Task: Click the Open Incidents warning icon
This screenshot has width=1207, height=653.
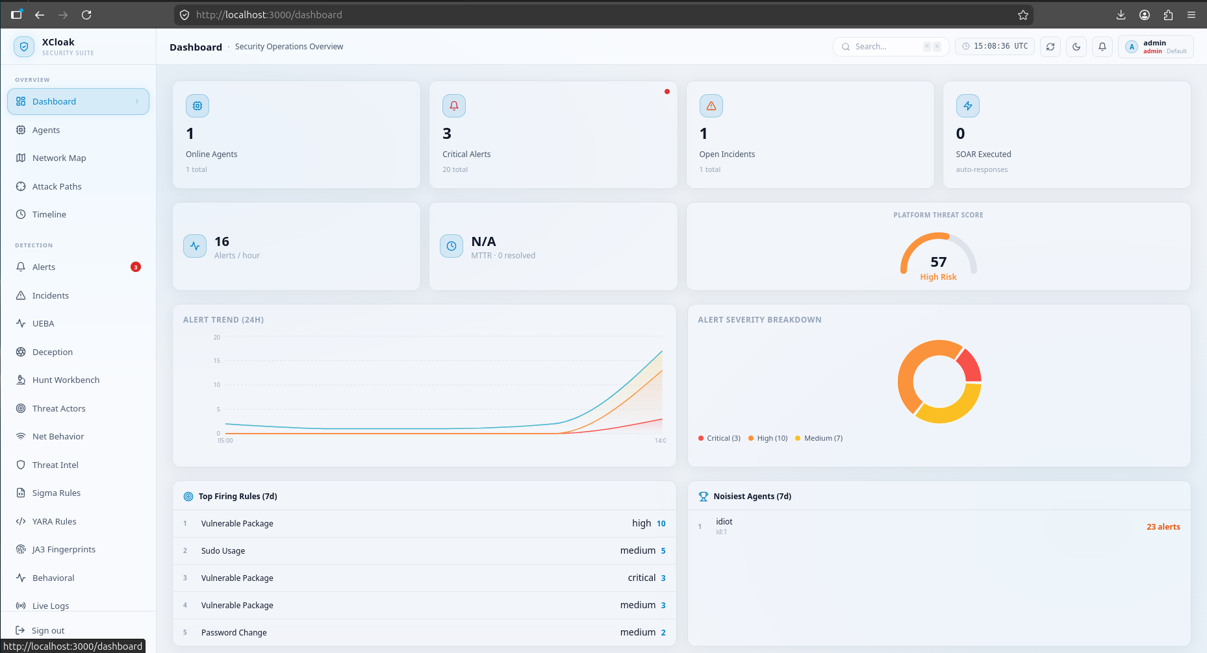Action: coord(711,106)
